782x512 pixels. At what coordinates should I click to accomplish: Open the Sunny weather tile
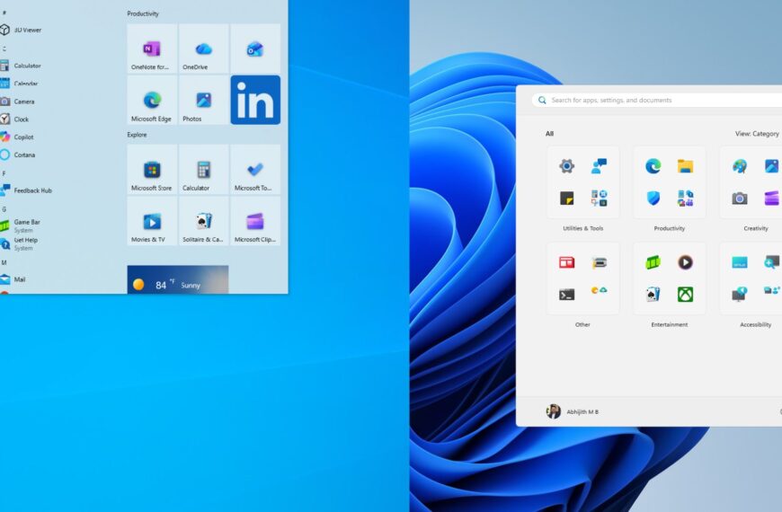click(x=178, y=279)
